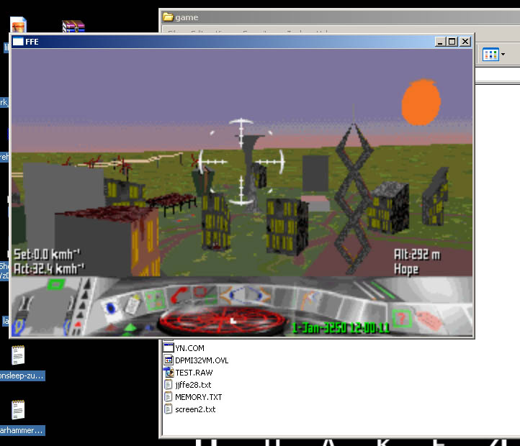Viewport: 520px width, 446px height.
Task: Click the game folder title bar icon
Action: click(x=169, y=17)
